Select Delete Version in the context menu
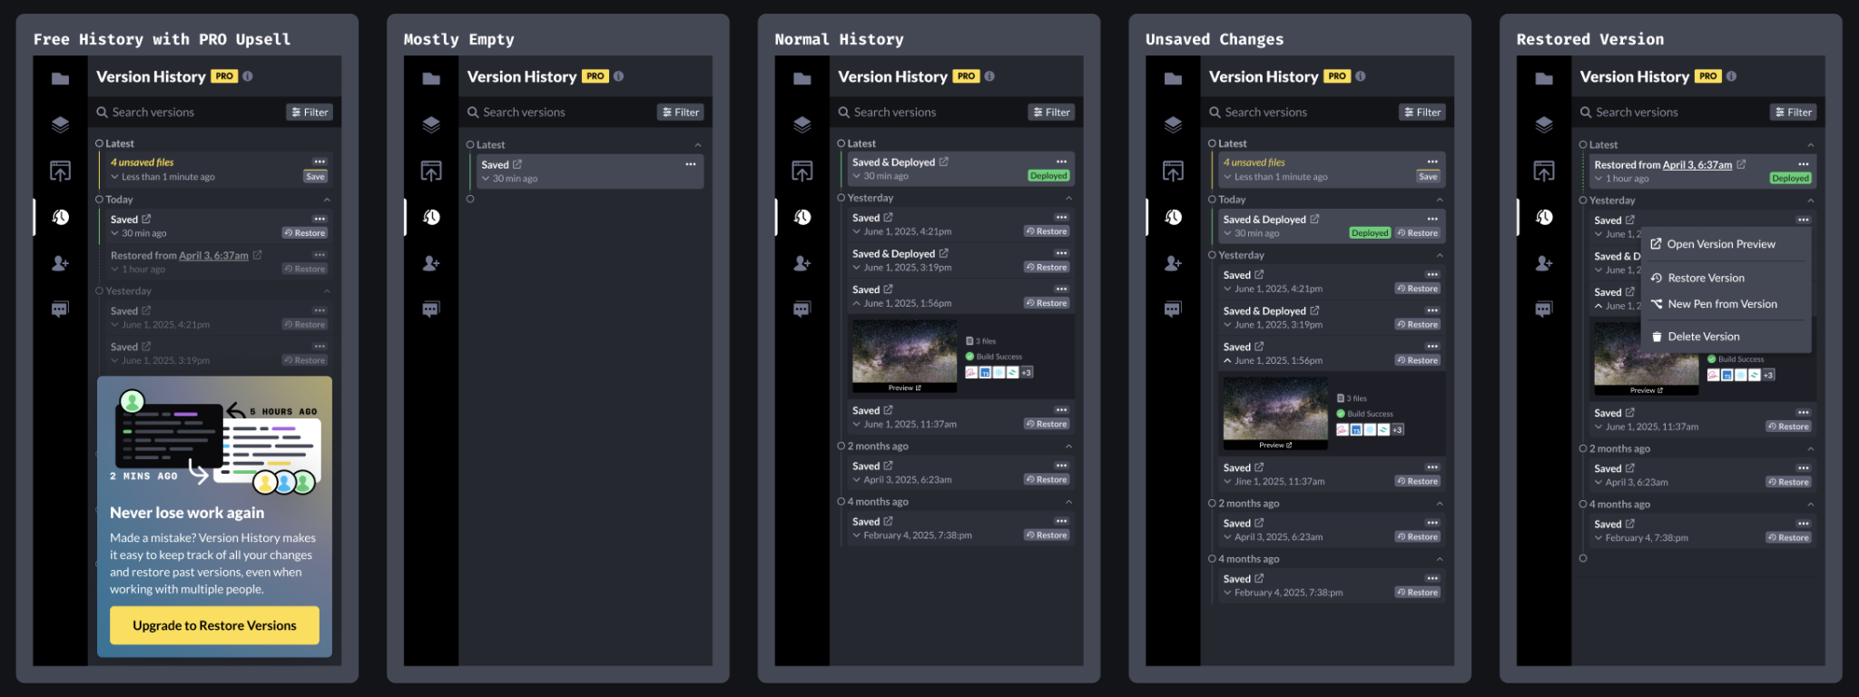The width and height of the screenshot is (1859, 697). point(1703,337)
